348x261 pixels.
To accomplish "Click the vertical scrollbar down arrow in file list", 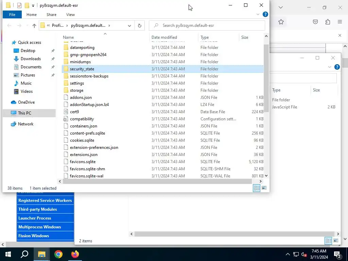I will pos(266,176).
